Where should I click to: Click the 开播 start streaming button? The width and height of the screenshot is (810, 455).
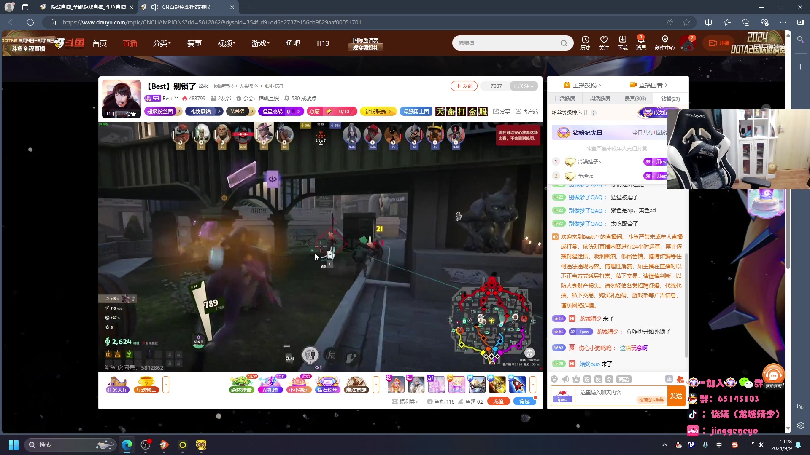point(719,43)
